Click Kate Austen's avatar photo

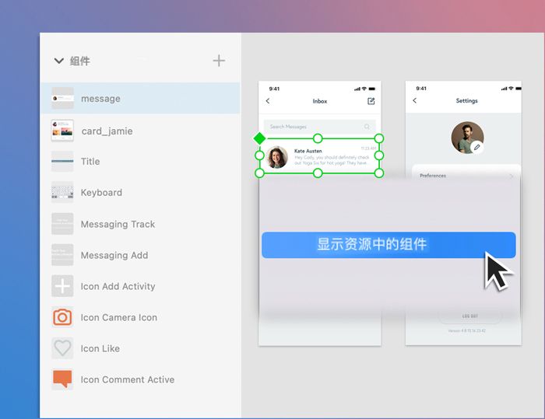(277, 157)
